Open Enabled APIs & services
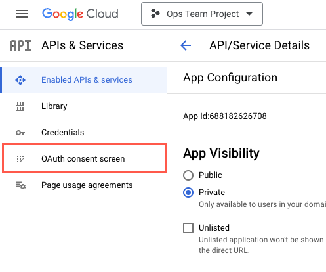The image size is (326, 272). [84, 80]
